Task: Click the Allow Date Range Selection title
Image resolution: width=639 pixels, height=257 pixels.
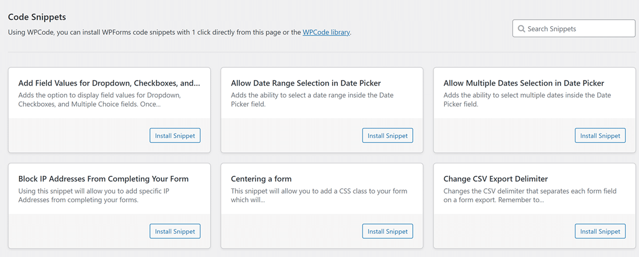Action: tap(306, 83)
